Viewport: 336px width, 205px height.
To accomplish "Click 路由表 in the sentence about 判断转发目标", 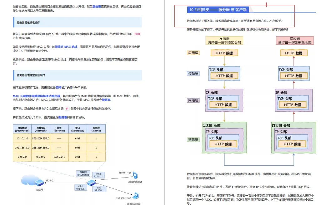I will coord(63,117).
